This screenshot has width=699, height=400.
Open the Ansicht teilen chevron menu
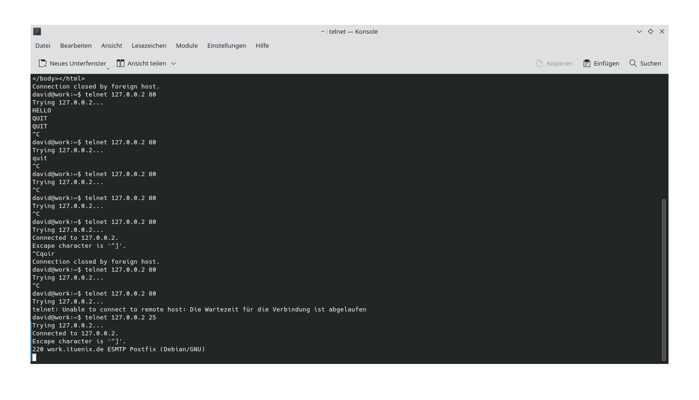(174, 63)
